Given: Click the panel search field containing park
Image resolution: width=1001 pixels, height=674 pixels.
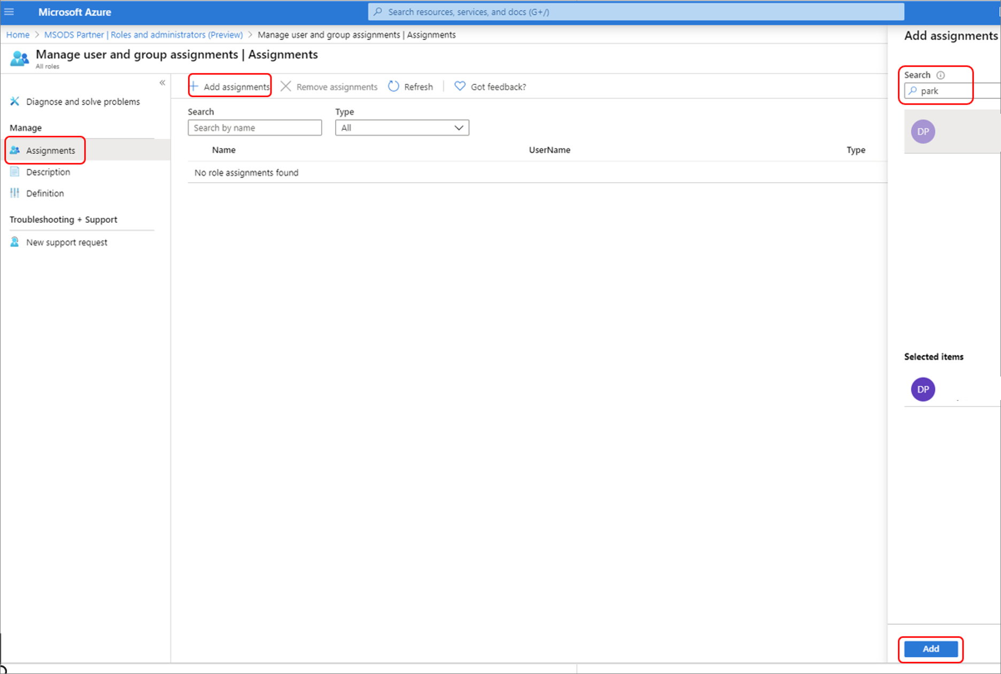Looking at the screenshot, I should coord(952,91).
